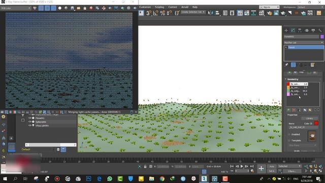Open Arnold menu
The height and width of the screenshot is (183, 325).
185,7
